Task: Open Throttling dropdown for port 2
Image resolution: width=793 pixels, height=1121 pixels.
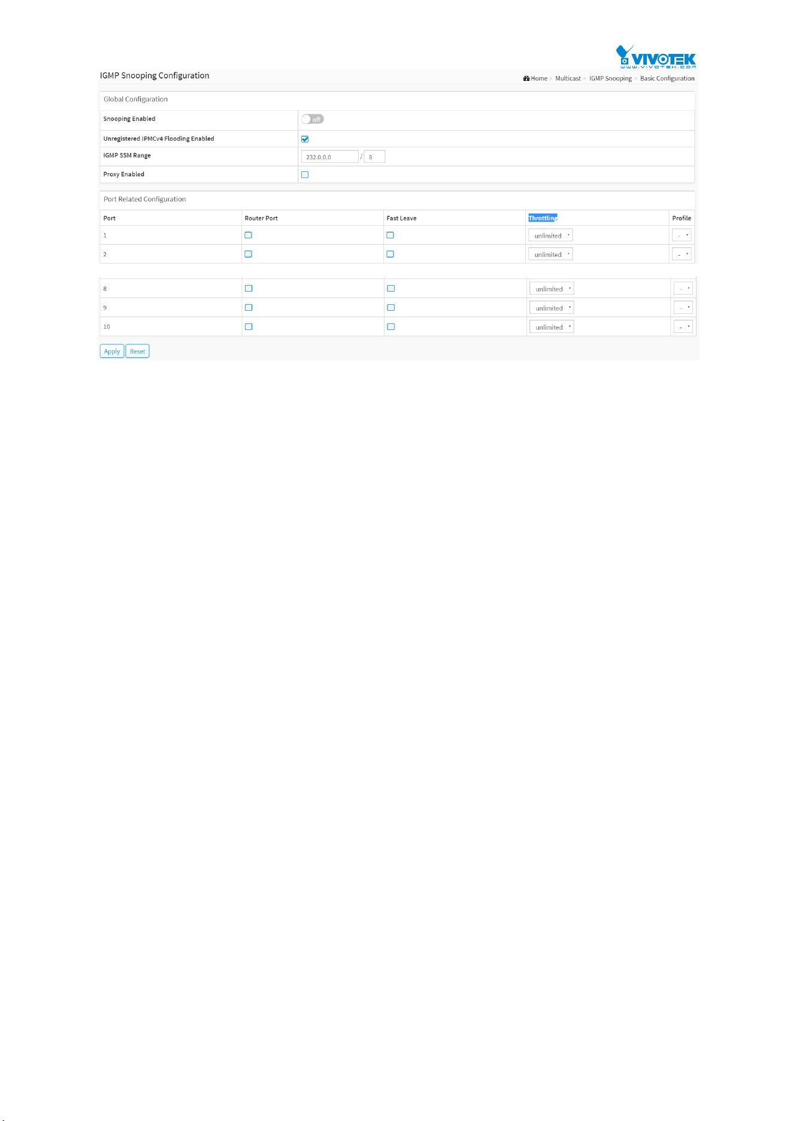Action: click(550, 254)
